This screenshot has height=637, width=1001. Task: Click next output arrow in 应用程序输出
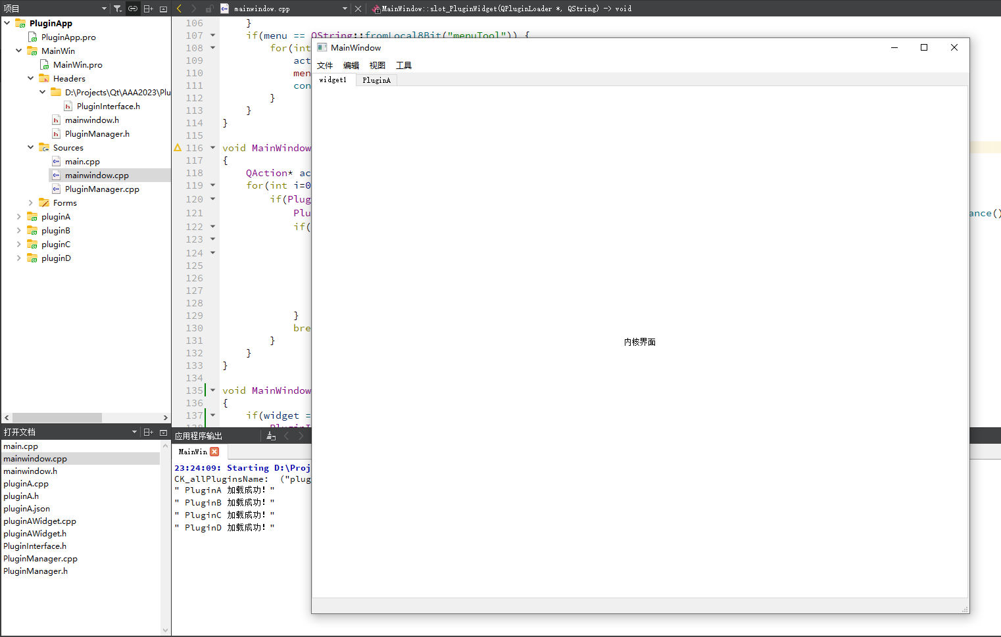(x=301, y=436)
